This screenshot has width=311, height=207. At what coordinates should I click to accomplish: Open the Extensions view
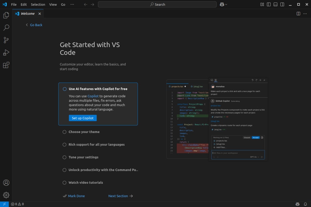click(x=6, y=65)
